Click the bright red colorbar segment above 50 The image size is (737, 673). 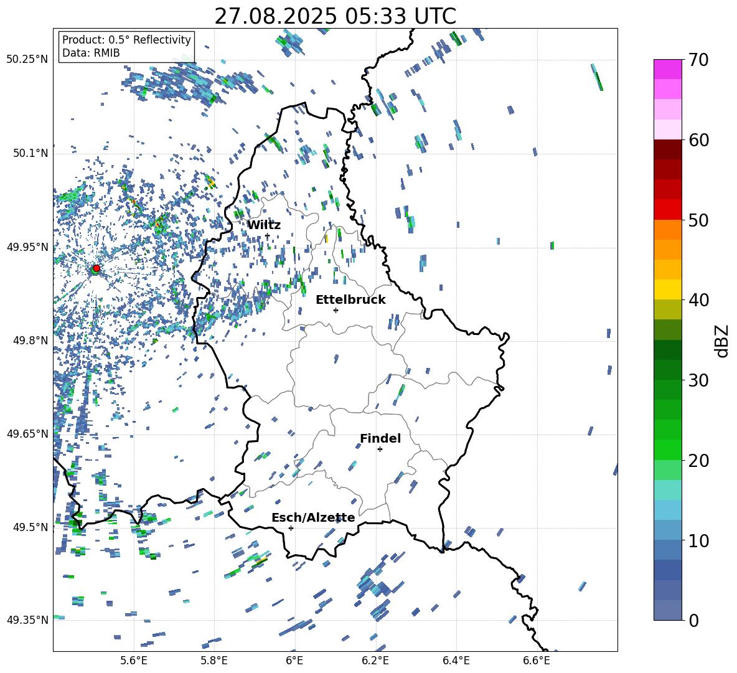coord(667,210)
